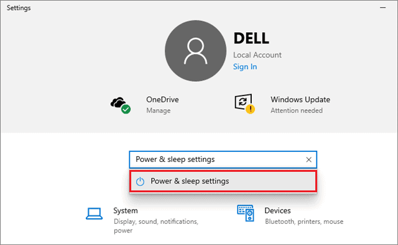Viewport: 398px width, 245px height.
Task: Click the Local Account label
Action: point(257,55)
